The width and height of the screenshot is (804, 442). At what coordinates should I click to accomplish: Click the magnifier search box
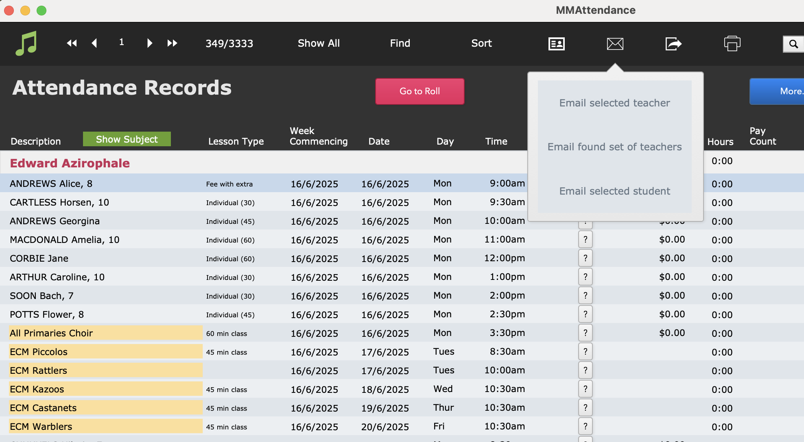point(793,44)
